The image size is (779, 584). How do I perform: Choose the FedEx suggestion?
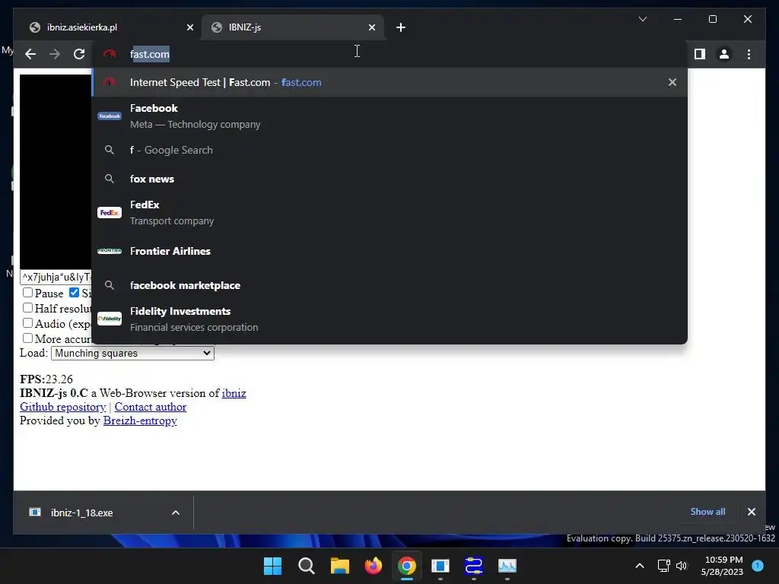coord(389,213)
